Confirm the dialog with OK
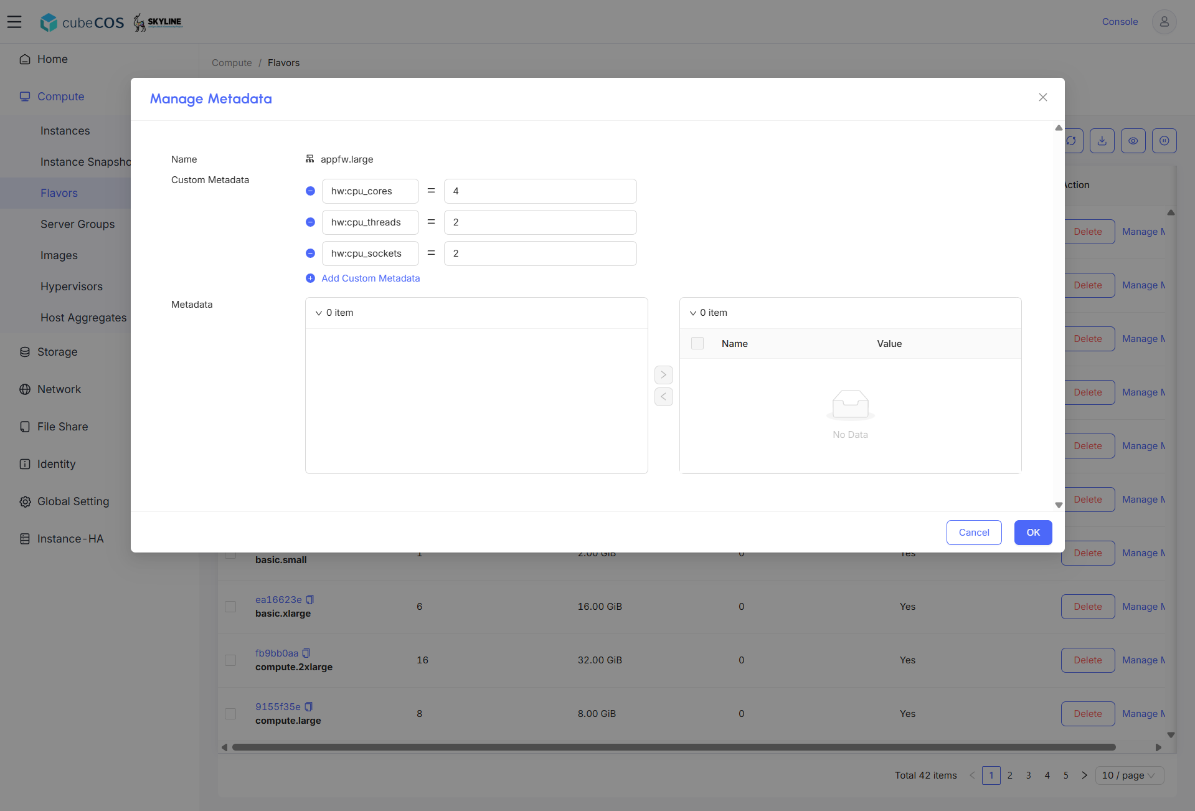The image size is (1195, 811). click(1033, 533)
